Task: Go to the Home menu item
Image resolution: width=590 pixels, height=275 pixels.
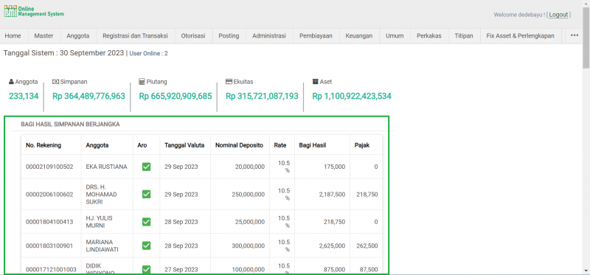Action: click(13, 35)
